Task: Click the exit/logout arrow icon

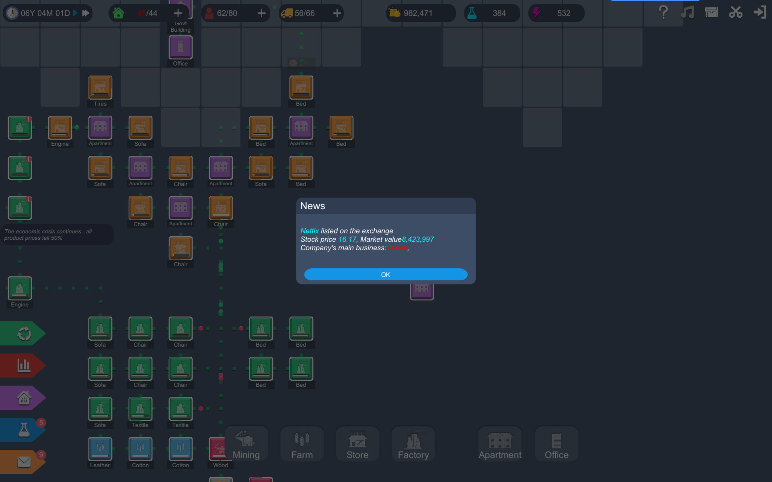Action: pos(761,12)
